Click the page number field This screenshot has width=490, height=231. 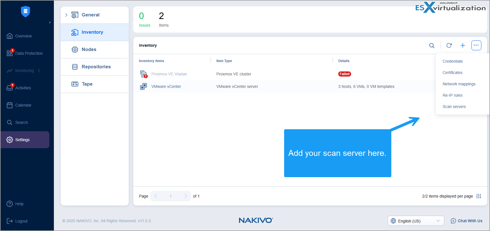[x=171, y=196]
